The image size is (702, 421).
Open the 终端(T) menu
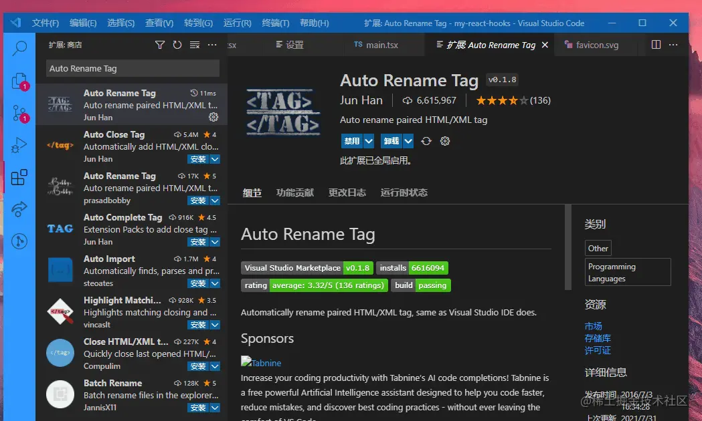coord(275,23)
